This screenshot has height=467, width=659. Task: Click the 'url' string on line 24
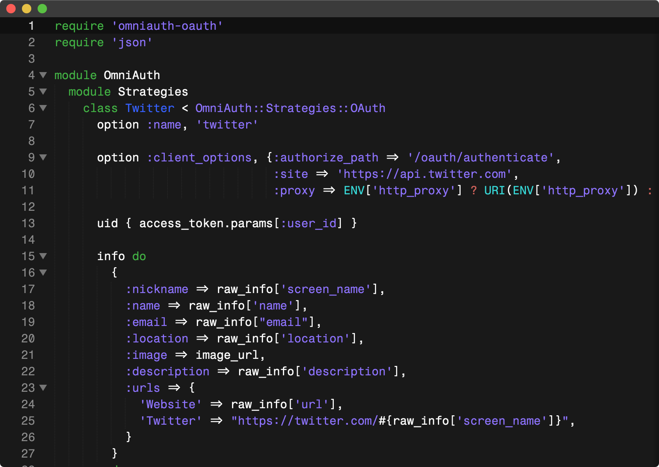312,404
